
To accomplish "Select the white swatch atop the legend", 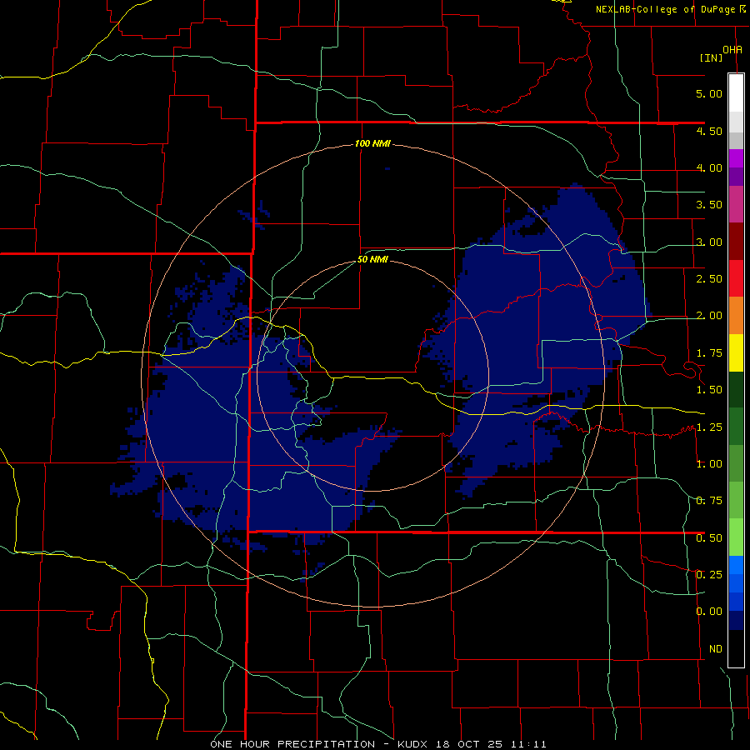I will 736,93.
